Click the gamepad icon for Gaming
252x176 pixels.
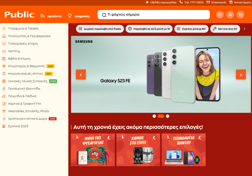pyautogui.click(x=4, y=51)
